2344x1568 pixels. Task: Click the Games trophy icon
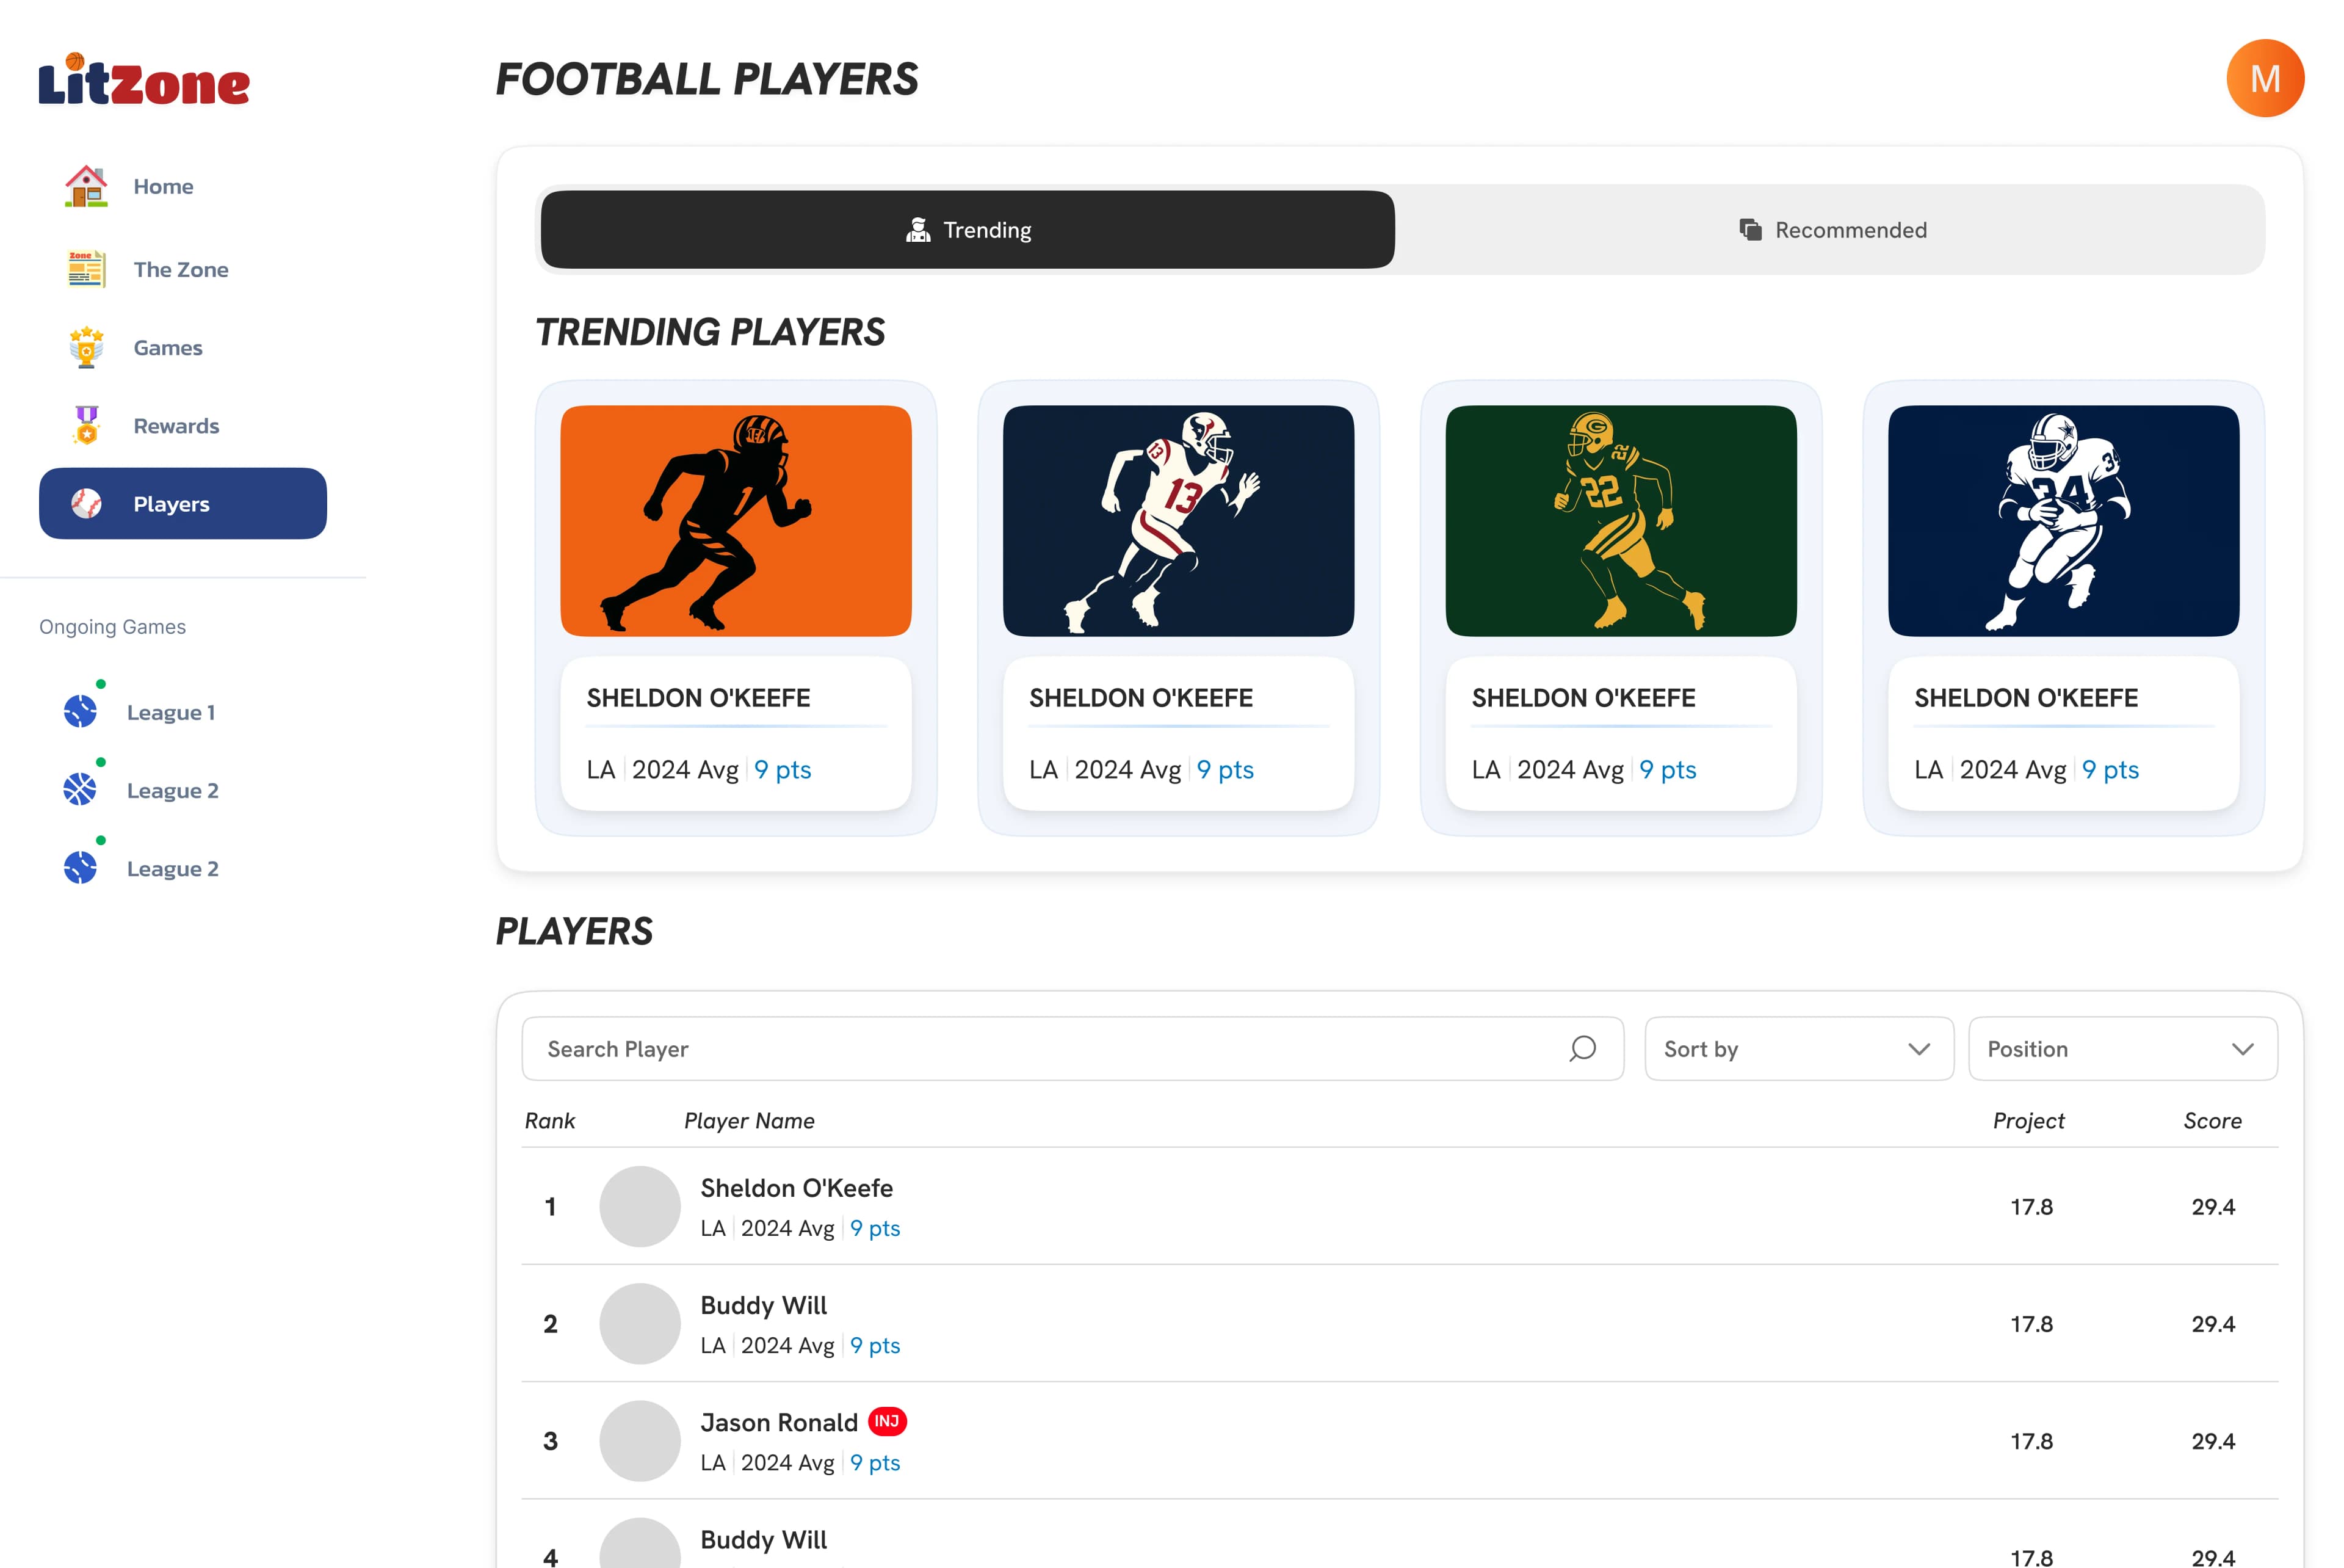(x=86, y=347)
